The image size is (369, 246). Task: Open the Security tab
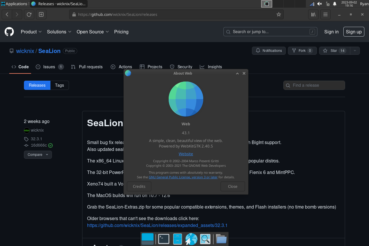pos(181,67)
